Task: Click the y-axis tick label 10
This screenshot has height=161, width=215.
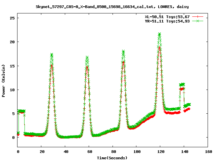Action: (12, 90)
